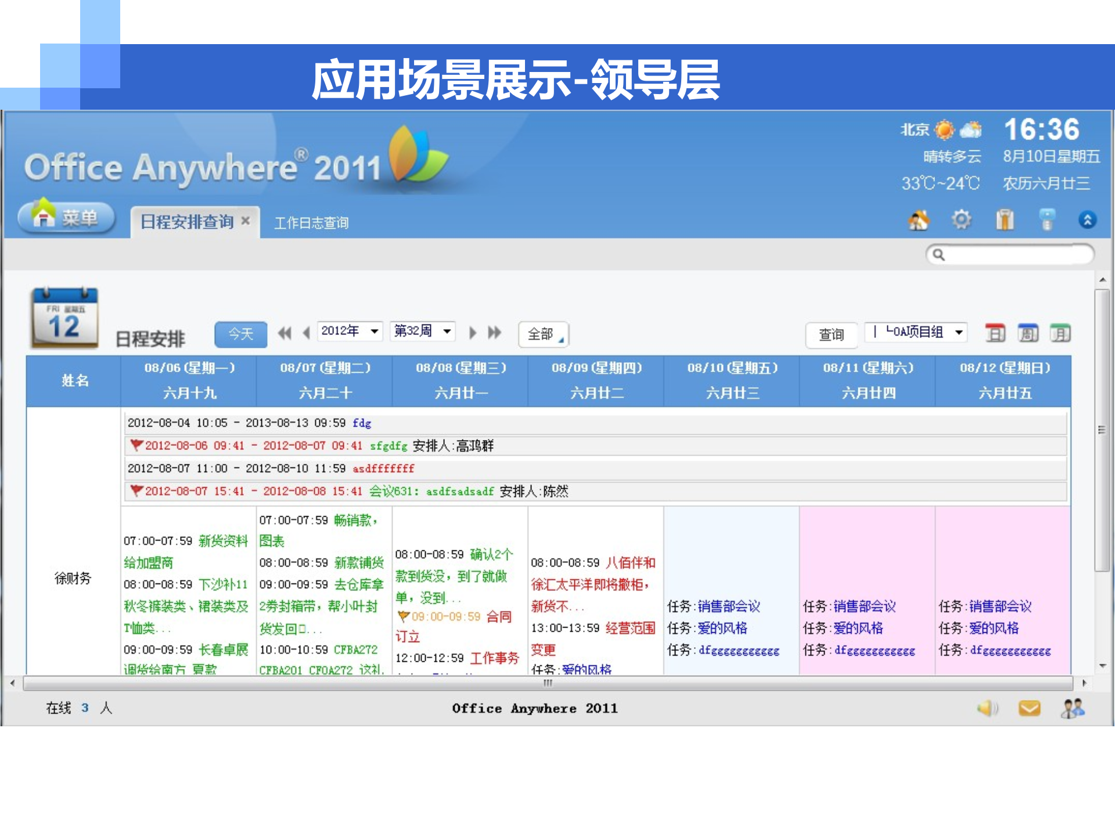
Task: Click inside the search input field
Action: (1010, 254)
